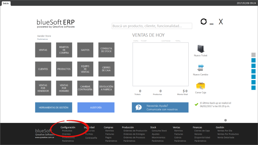This screenshot has width=258, height=145.
Task: Click the Gestión footer heading
Action: [220, 127]
